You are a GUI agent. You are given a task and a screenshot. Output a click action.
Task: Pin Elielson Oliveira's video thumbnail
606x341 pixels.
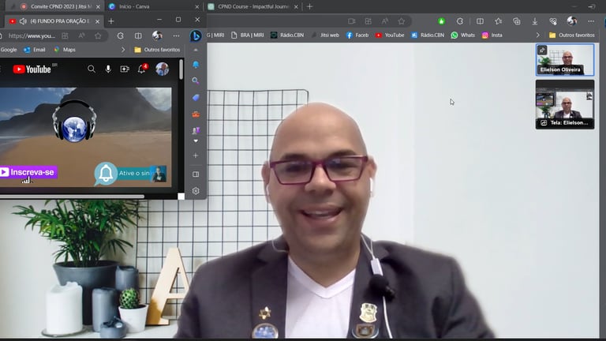point(542,50)
